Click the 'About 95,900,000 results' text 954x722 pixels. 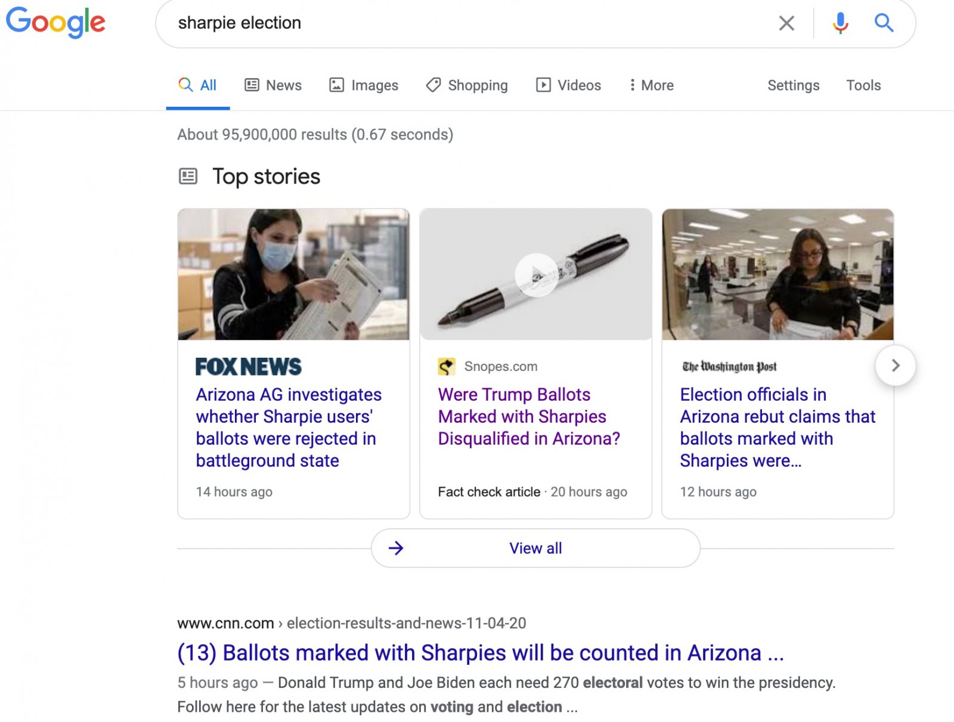click(x=315, y=135)
